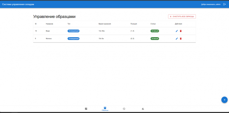Edit the Молоко sample row
This screenshot has width=229, height=113.
(x=177, y=38)
